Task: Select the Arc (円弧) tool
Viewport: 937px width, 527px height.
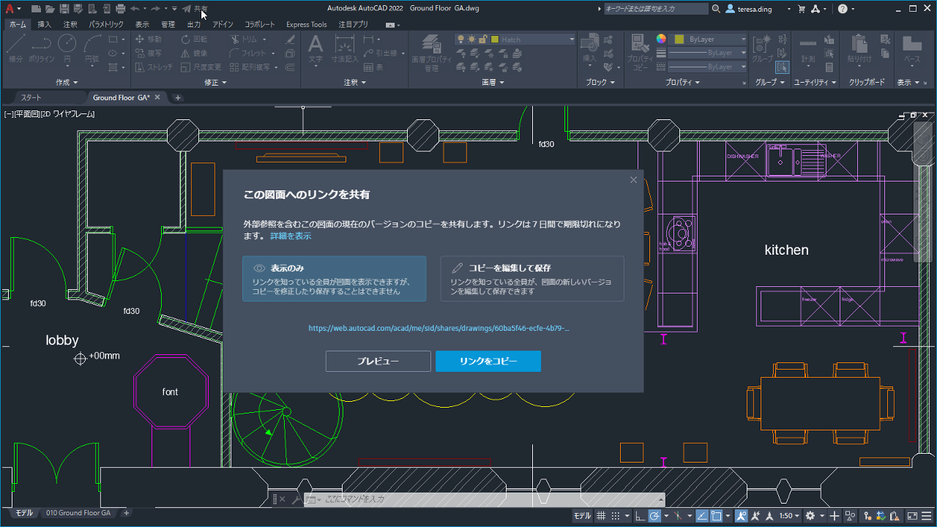Action: click(x=92, y=50)
